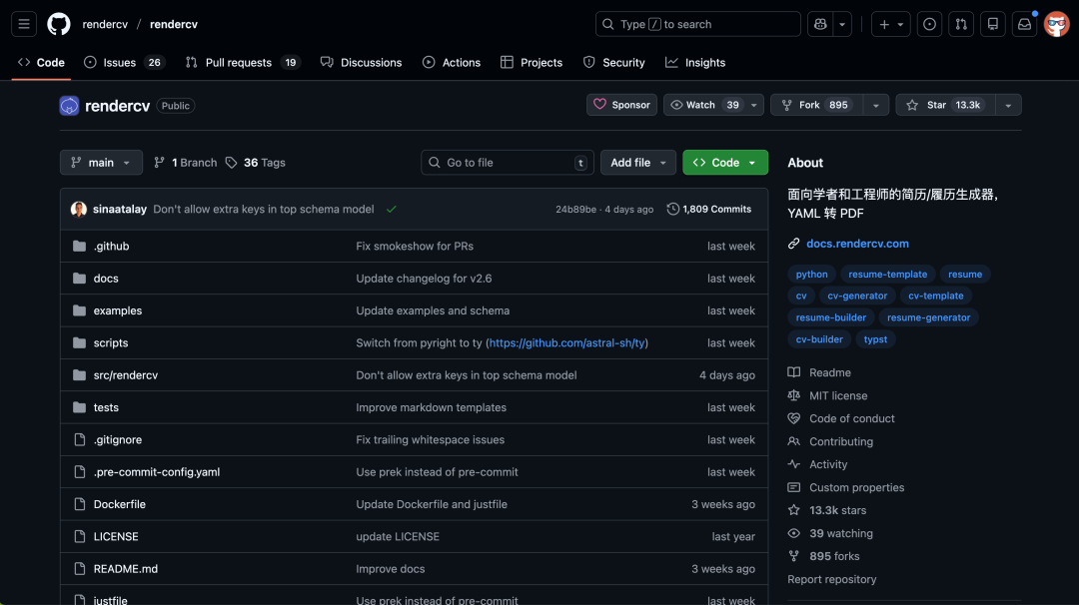Focus the 'Type / to search' field

coord(697,24)
